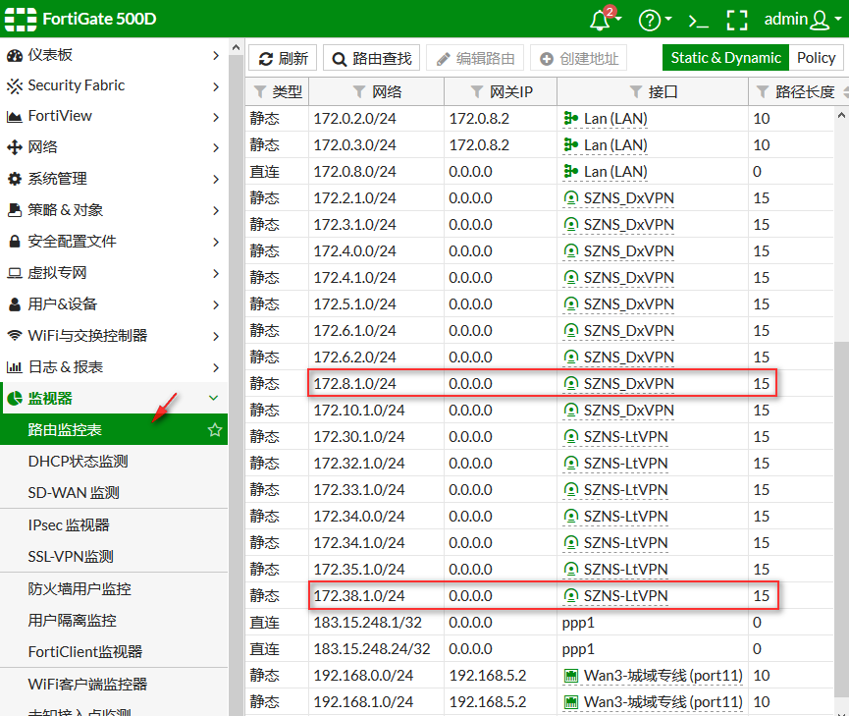Click the Lan (LAN) interface icon for 172.0.2.0/24
Screen dimensions: 849x716
[570, 118]
